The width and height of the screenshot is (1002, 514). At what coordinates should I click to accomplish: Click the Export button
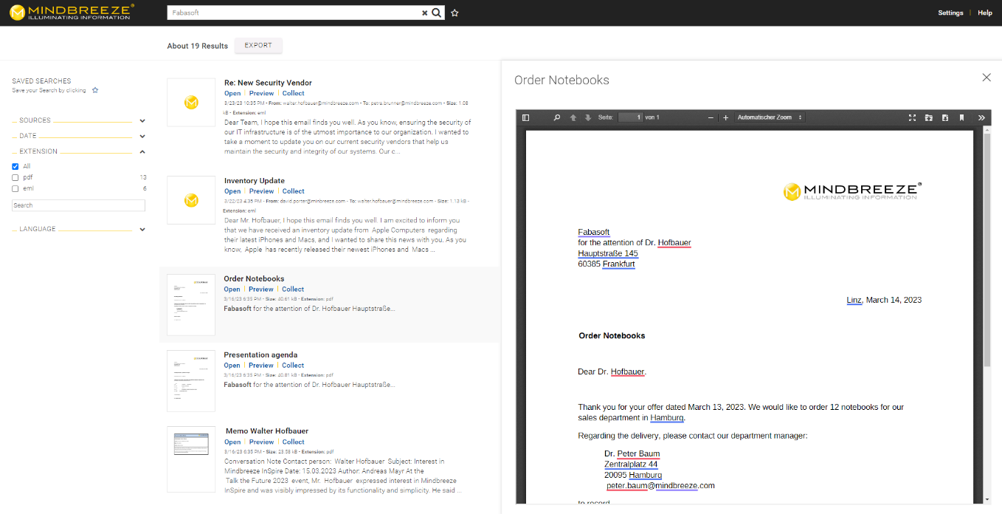tap(258, 46)
